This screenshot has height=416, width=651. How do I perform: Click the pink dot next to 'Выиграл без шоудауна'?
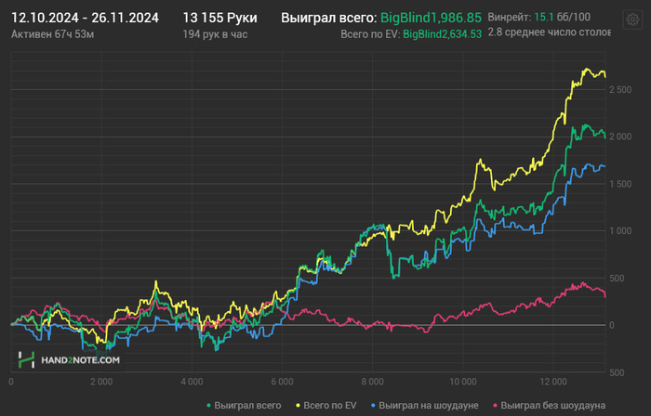point(495,406)
